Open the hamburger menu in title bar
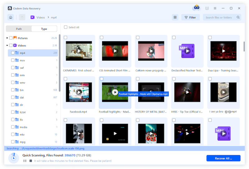The height and width of the screenshot is (169, 249). click(x=215, y=8)
